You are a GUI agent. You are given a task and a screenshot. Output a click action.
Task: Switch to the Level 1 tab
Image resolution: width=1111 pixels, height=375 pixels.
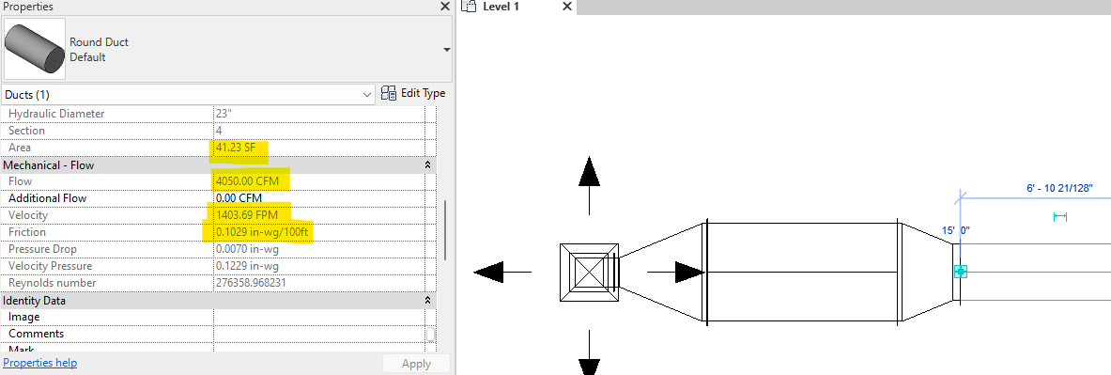(501, 7)
